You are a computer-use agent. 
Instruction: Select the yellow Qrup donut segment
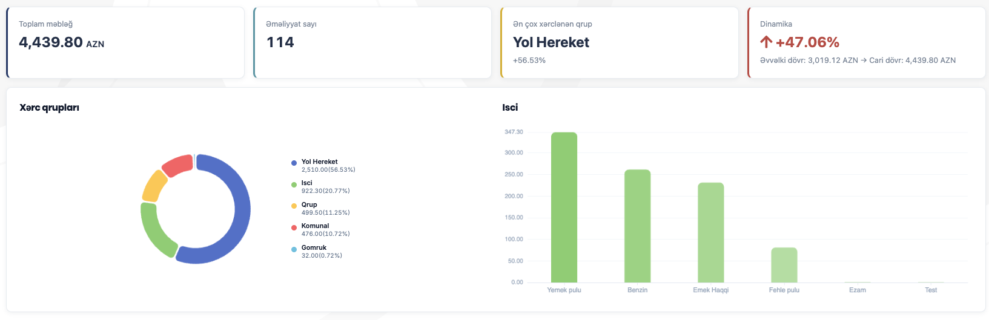tap(154, 186)
